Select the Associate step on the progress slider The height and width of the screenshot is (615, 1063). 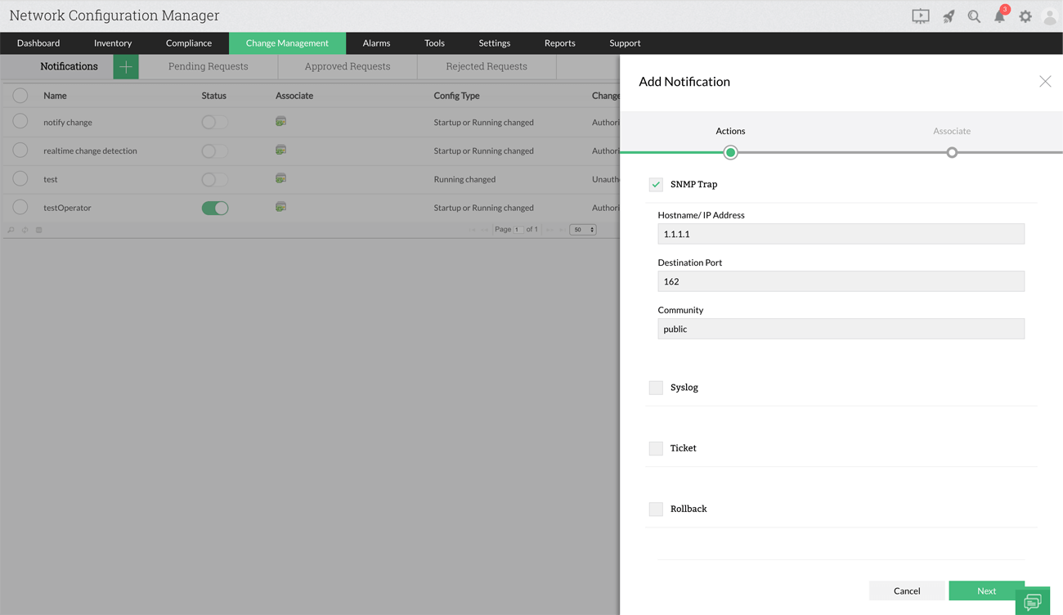coord(951,152)
